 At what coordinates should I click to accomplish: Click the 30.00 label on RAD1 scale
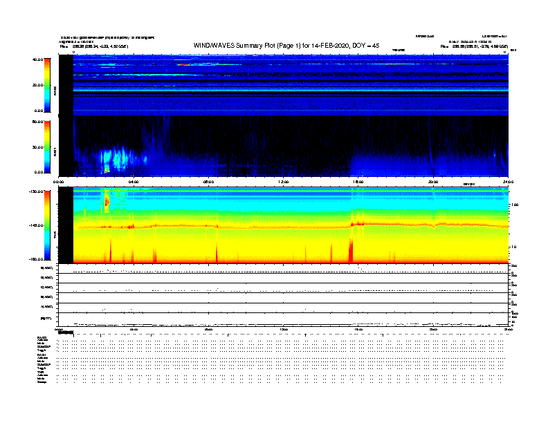37,147
